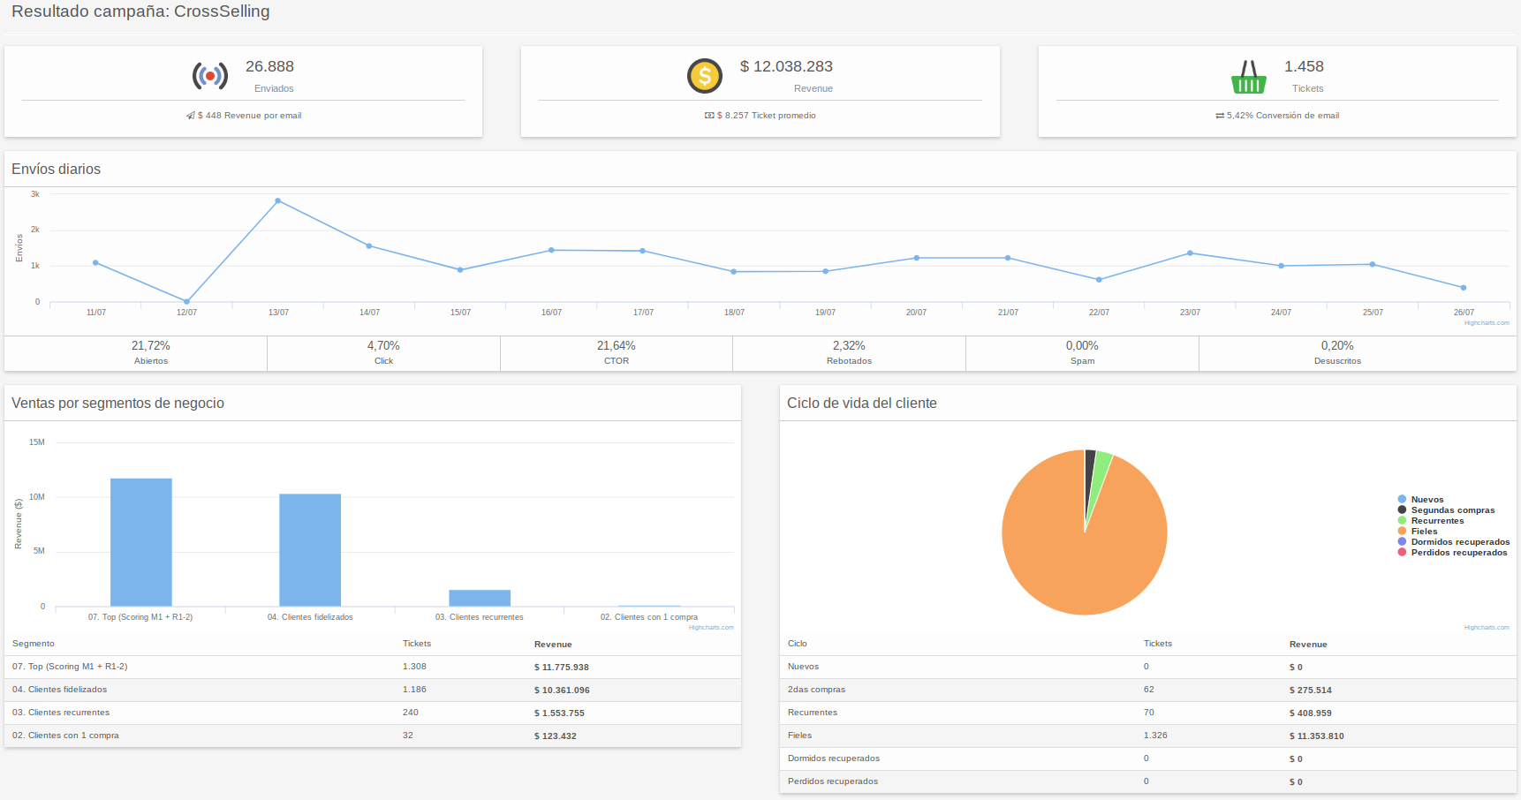
Task: Select the 2das compras row in Ciclo table
Action: pos(1148,690)
